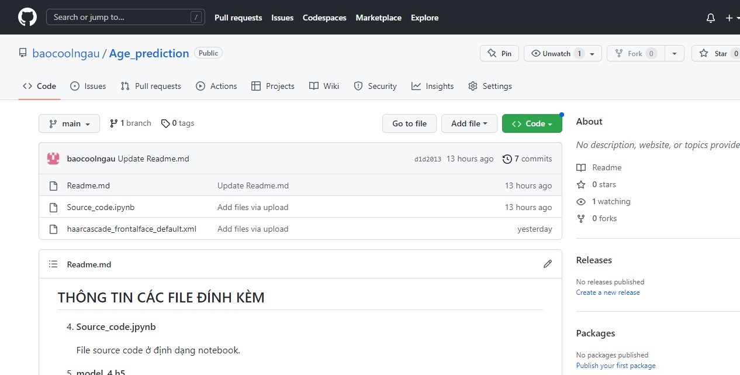The image size is (740, 375).
Task: Open the Source_code.ipynb file
Action: point(101,207)
